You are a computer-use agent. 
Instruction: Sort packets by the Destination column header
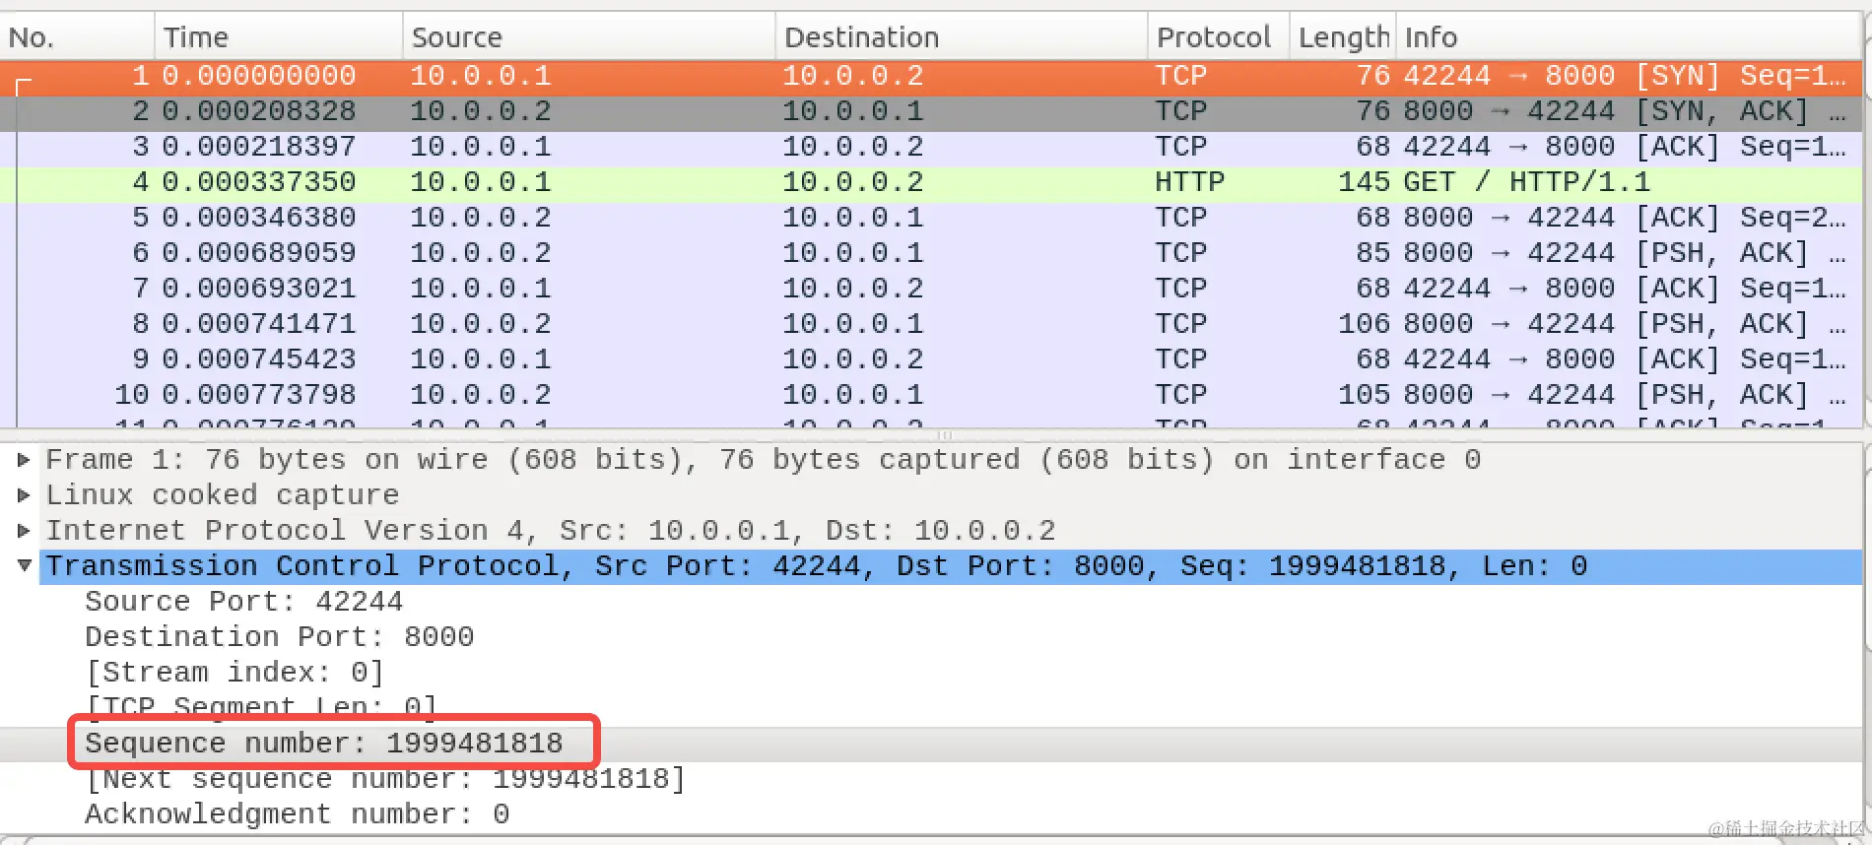pos(962,37)
